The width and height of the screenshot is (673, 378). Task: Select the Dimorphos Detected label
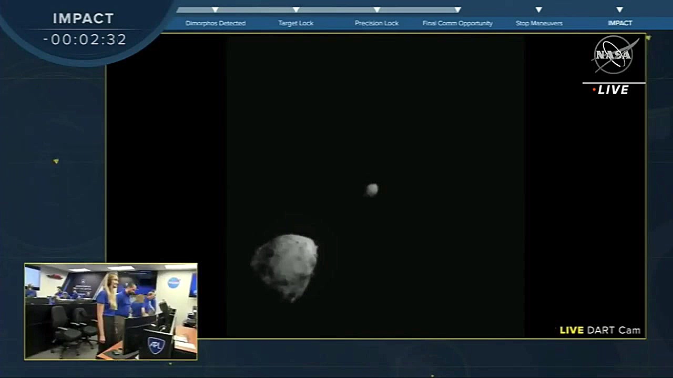216,23
